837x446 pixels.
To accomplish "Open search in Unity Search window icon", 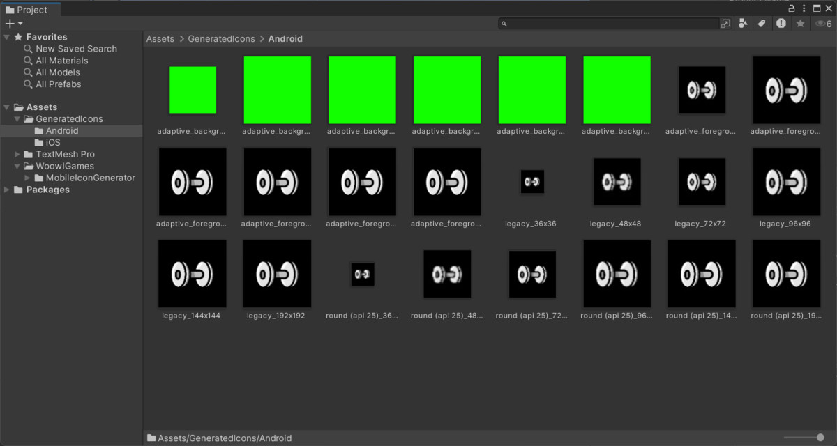I will tap(725, 24).
